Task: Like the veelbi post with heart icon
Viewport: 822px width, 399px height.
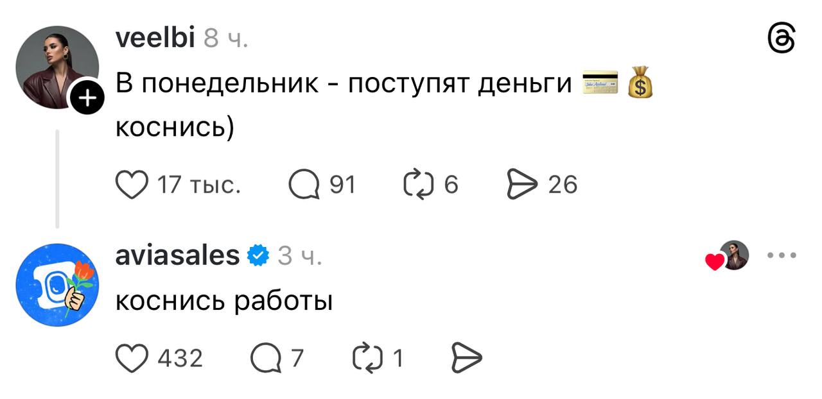Action: 131,185
